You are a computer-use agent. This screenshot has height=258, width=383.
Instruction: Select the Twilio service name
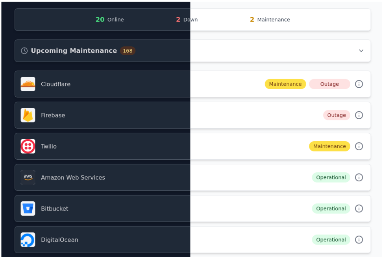coord(49,146)
